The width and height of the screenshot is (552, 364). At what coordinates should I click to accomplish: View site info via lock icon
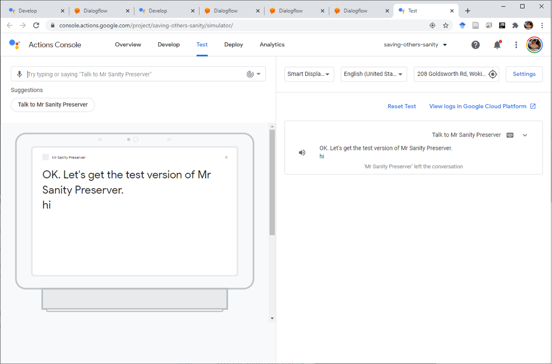[x=53, y=25]
